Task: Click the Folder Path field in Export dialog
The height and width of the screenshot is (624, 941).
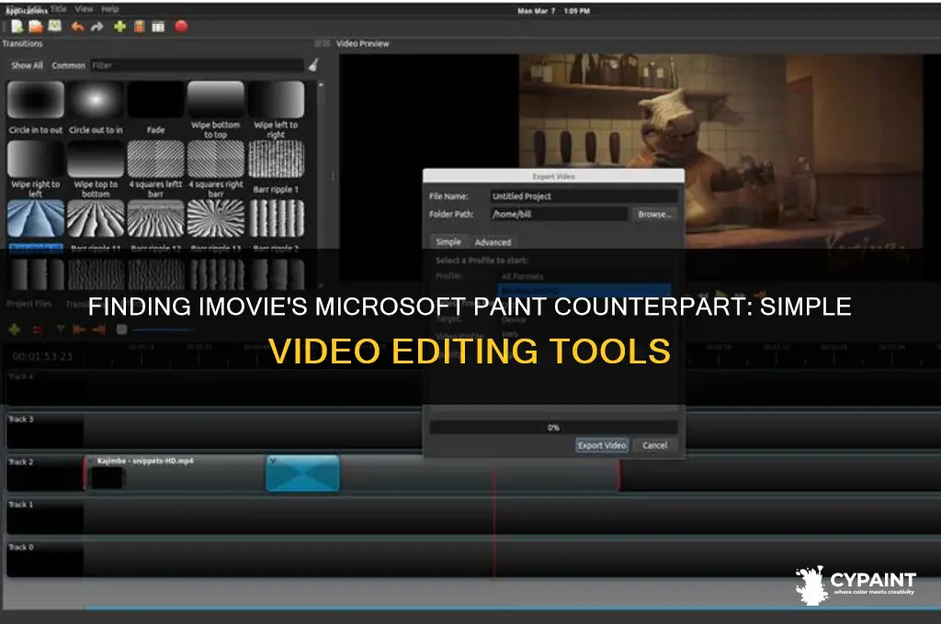Action: pyautogui.click(x=559, y=214)
